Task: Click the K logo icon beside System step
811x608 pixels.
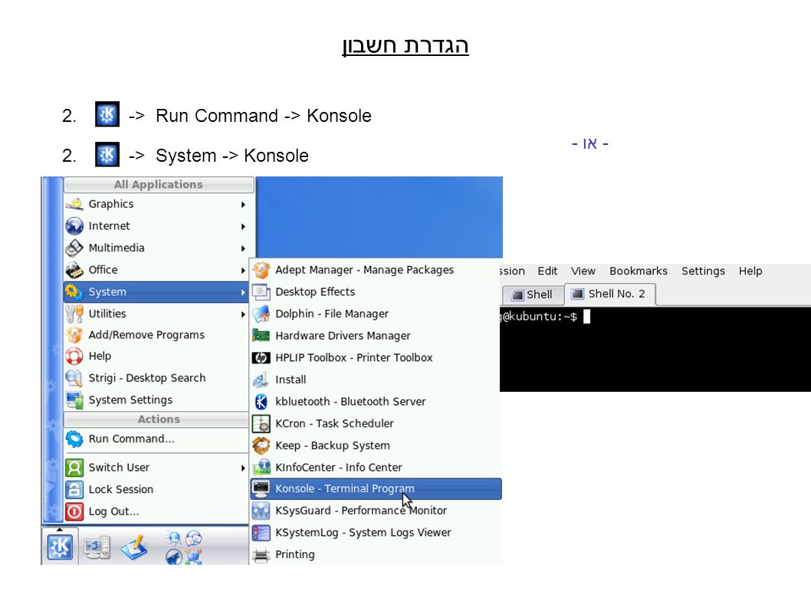Action: 107,154
